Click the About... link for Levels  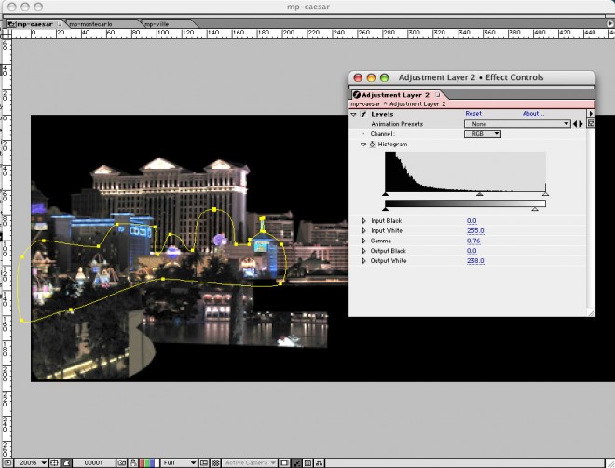tap(533, 114)
